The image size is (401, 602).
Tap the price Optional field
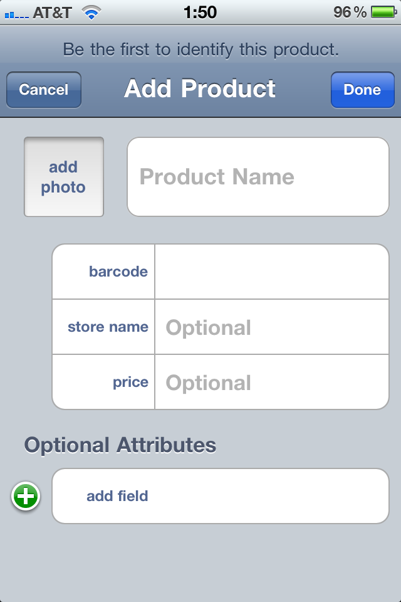[x=271, y=383]
